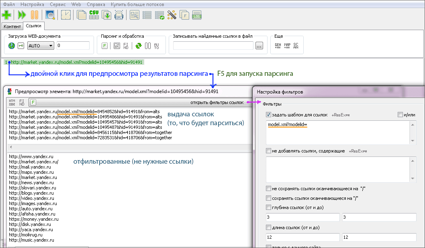Open the Справка menu
This screenshot has width=425, height=248.
coord(96,4)
